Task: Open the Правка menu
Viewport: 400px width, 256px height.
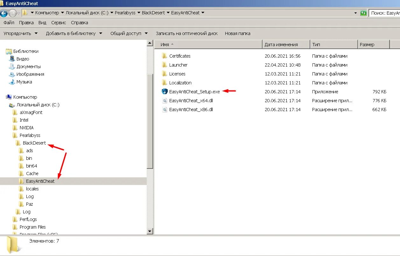Action: [x=26, y=23]
